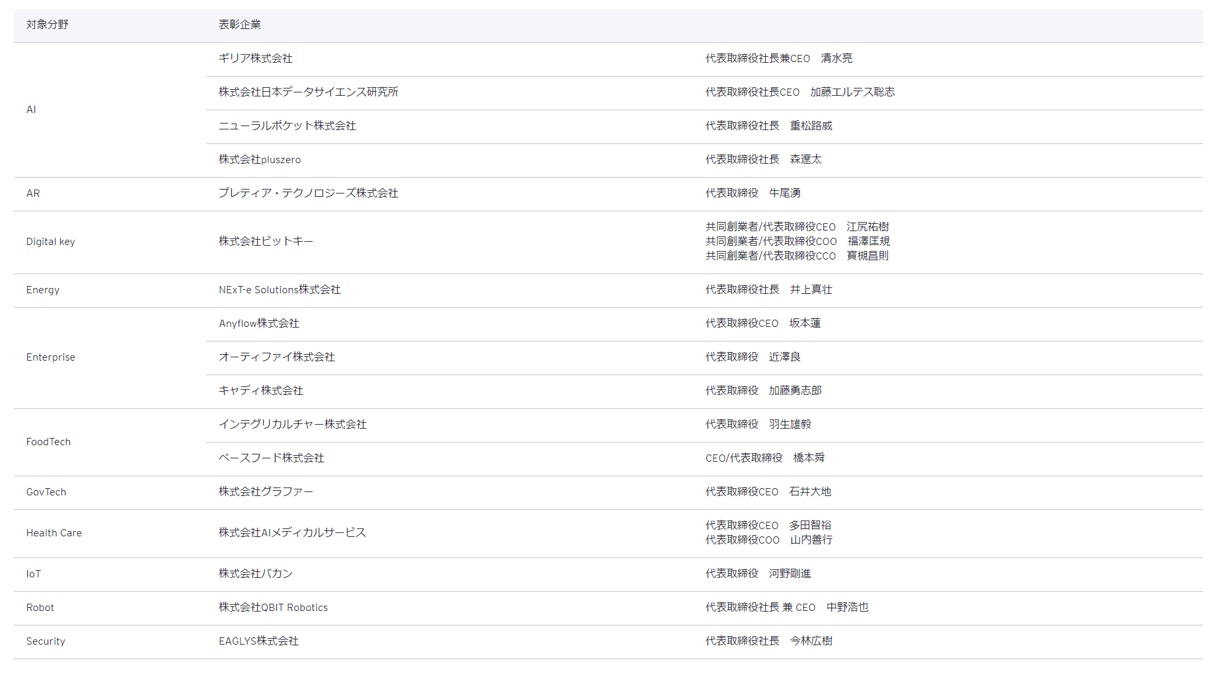Select 株式会社QBIT Robotics entry
Image resolution: width=1219 pixels, height=679 pixels.
coord(273,608)
